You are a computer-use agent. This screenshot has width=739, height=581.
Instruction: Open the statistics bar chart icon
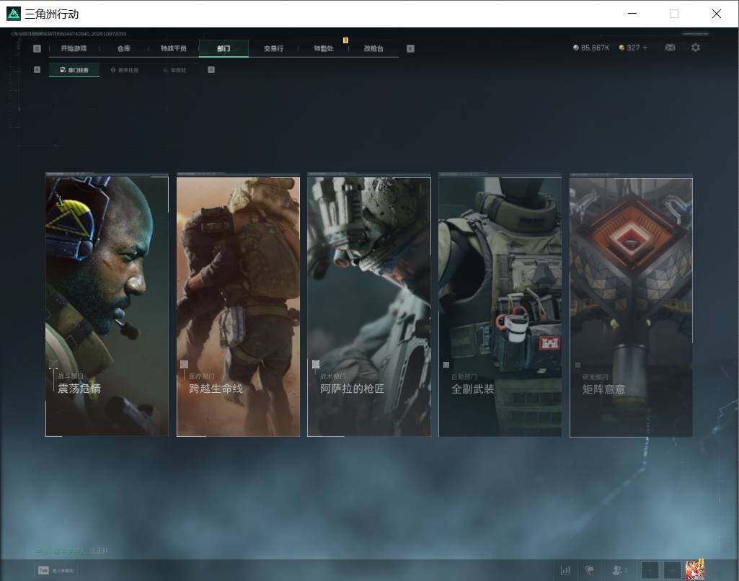(565, 570)
